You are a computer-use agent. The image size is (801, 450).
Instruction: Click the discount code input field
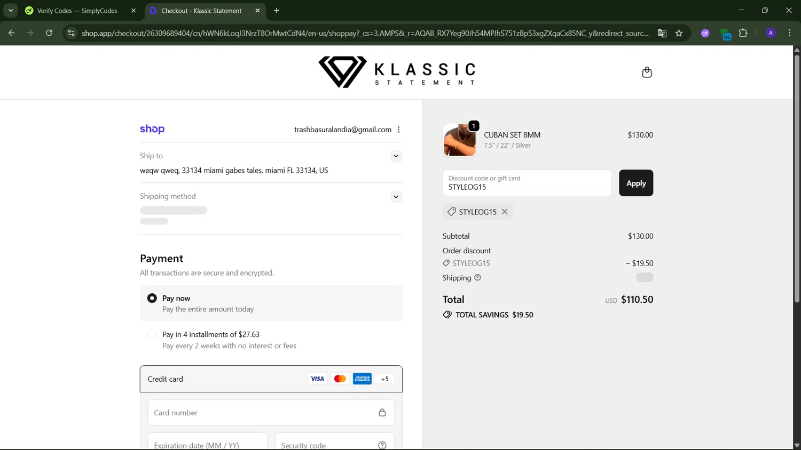click(527, 183)
